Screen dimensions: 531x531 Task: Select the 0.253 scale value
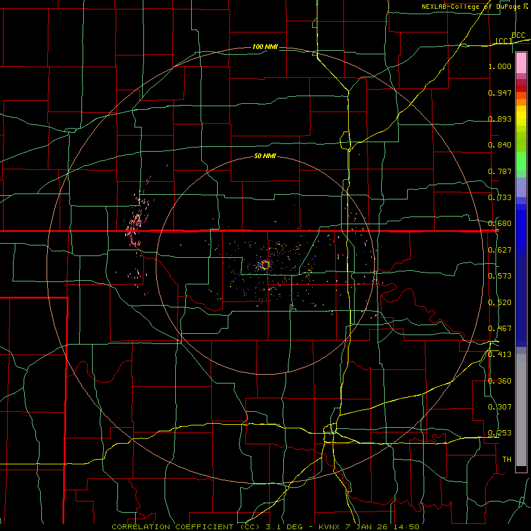click(x=500, y=433)
